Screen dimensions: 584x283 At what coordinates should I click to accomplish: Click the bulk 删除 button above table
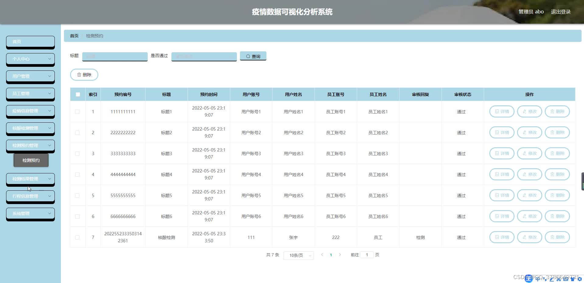click(84, 75)
